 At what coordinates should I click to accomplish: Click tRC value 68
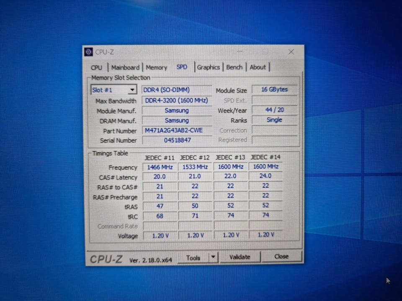[x=160, y=216]
